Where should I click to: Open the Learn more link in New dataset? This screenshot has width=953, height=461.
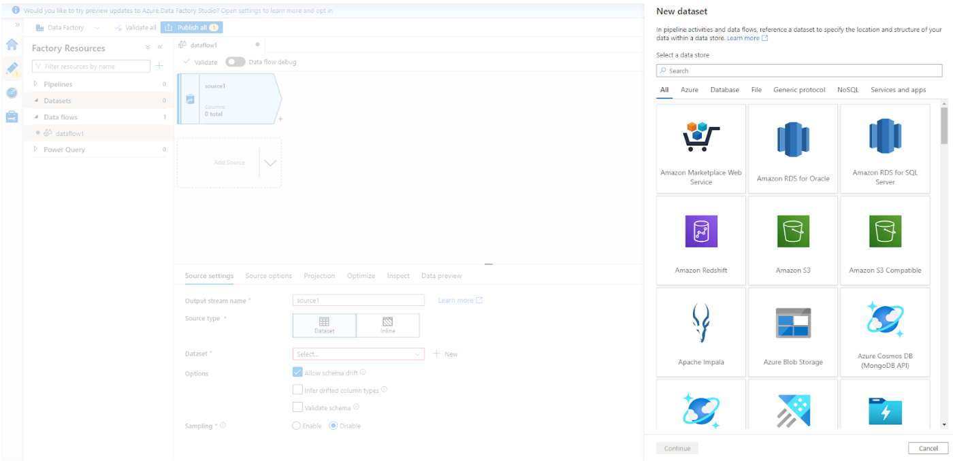point(747,38)
